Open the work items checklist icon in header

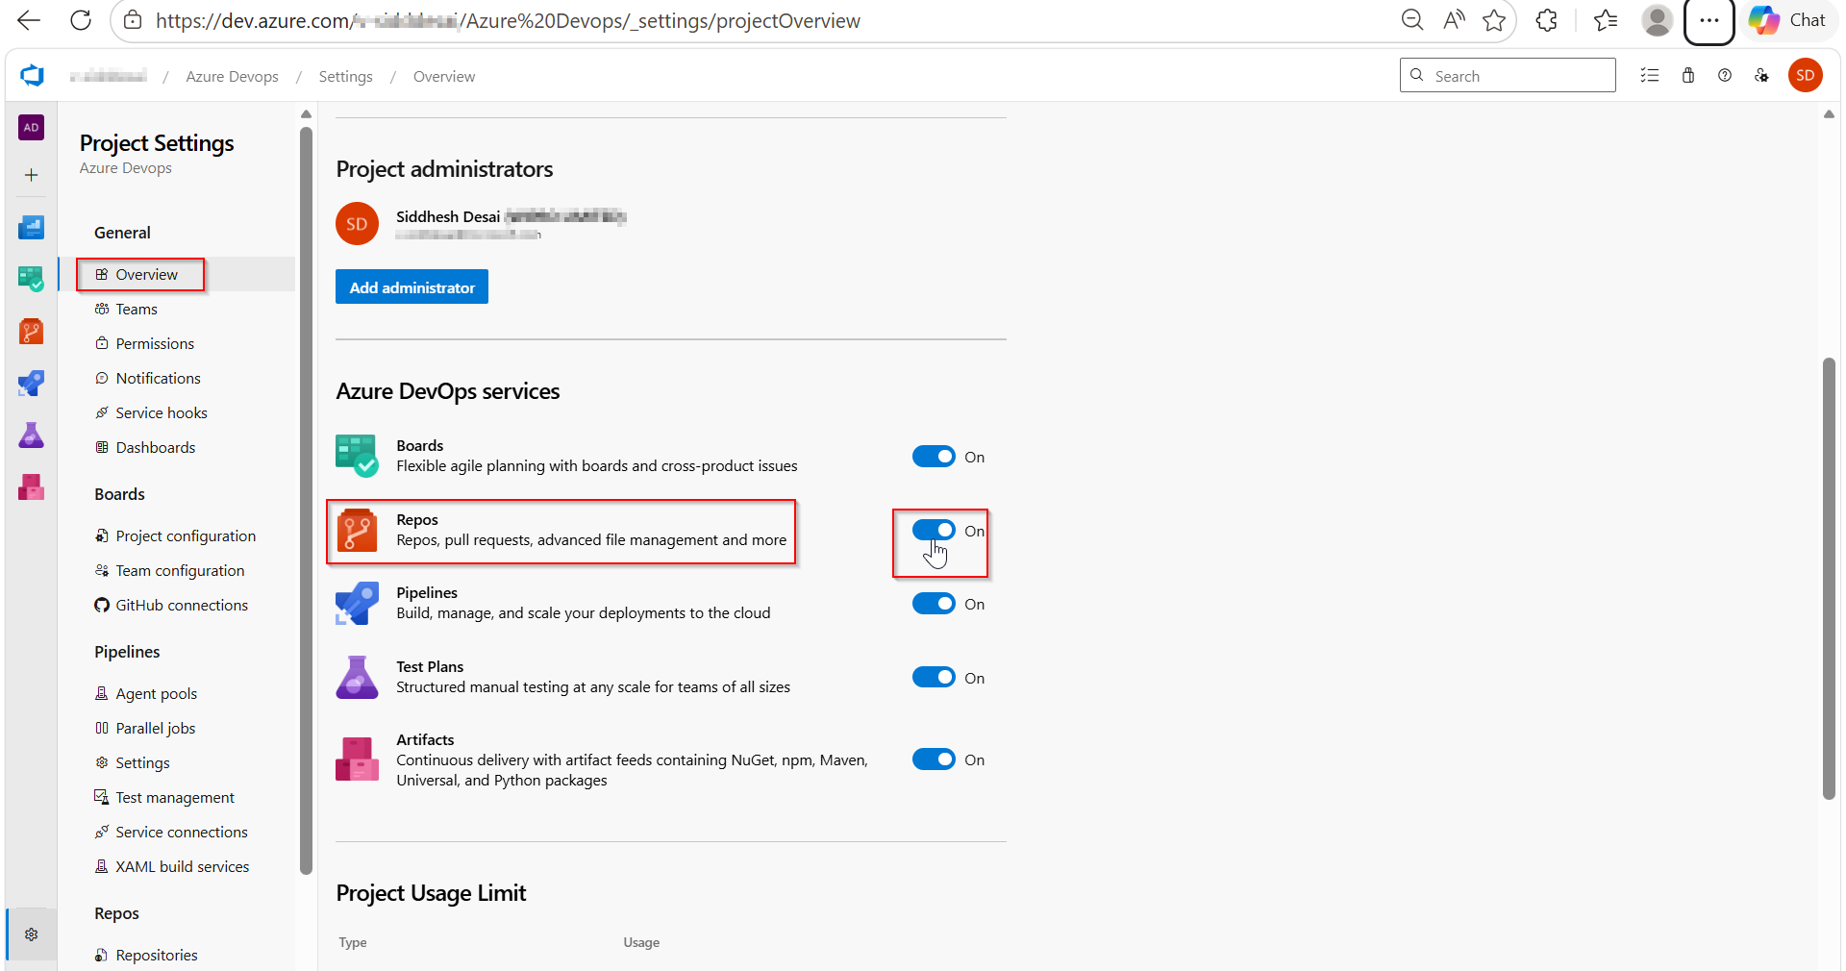tap(1650, 75)
